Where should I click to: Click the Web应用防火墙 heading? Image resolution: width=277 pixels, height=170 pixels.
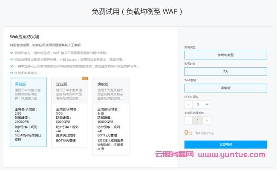[25, 37]
